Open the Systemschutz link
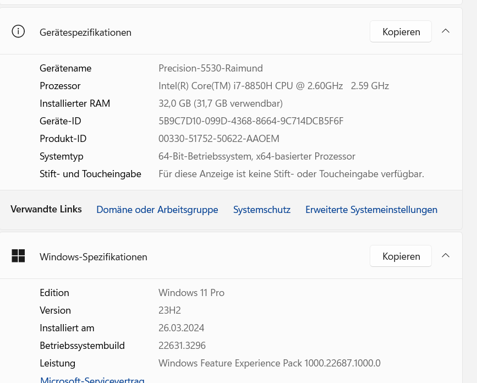The height and width of the screenshot is (383, 477). pos(261,210)
